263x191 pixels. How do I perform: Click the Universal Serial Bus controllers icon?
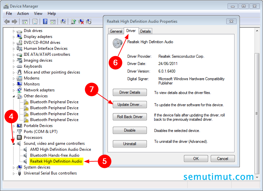pos(20,173)
